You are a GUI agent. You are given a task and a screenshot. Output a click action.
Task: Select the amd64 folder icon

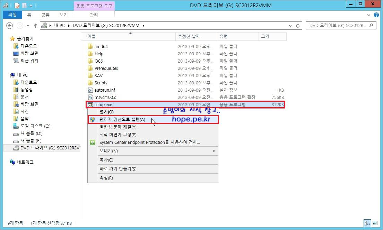pyautogui.click(x=90, y=46)
